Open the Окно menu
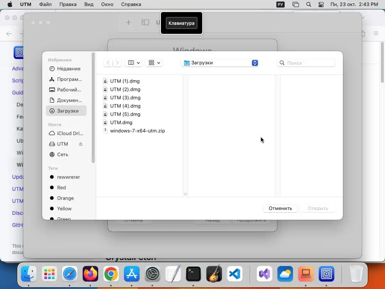This screenshot has height=289, width=385. 107,5
